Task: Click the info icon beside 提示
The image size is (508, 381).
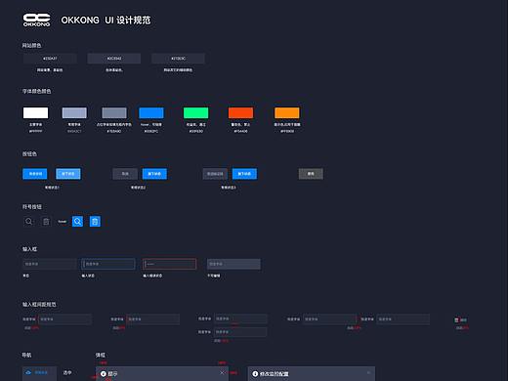Action: tap(104, 374)
